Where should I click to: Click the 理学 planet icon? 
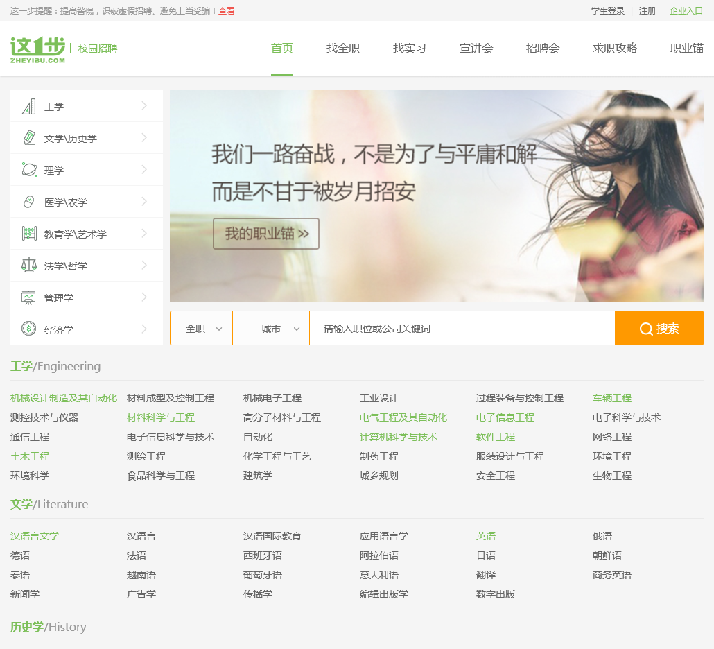click(x=28, y=170)
